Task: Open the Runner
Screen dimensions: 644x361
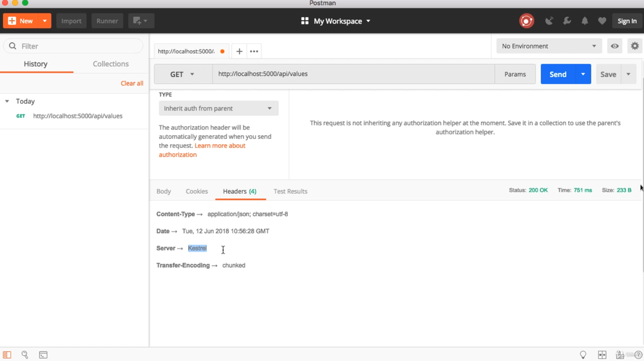Action: [107, 21]
